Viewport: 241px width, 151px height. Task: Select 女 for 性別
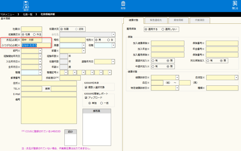[x=108, y=40]
